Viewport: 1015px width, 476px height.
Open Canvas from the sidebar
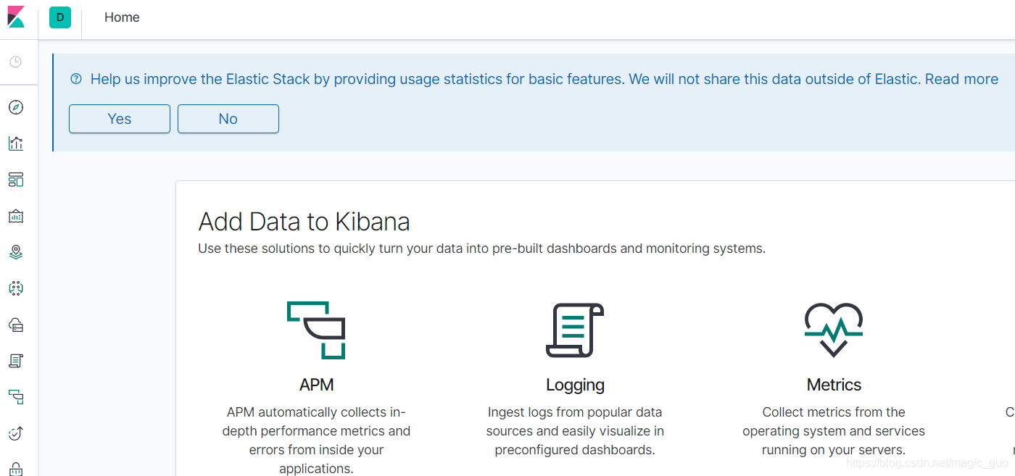pos(16,216)
